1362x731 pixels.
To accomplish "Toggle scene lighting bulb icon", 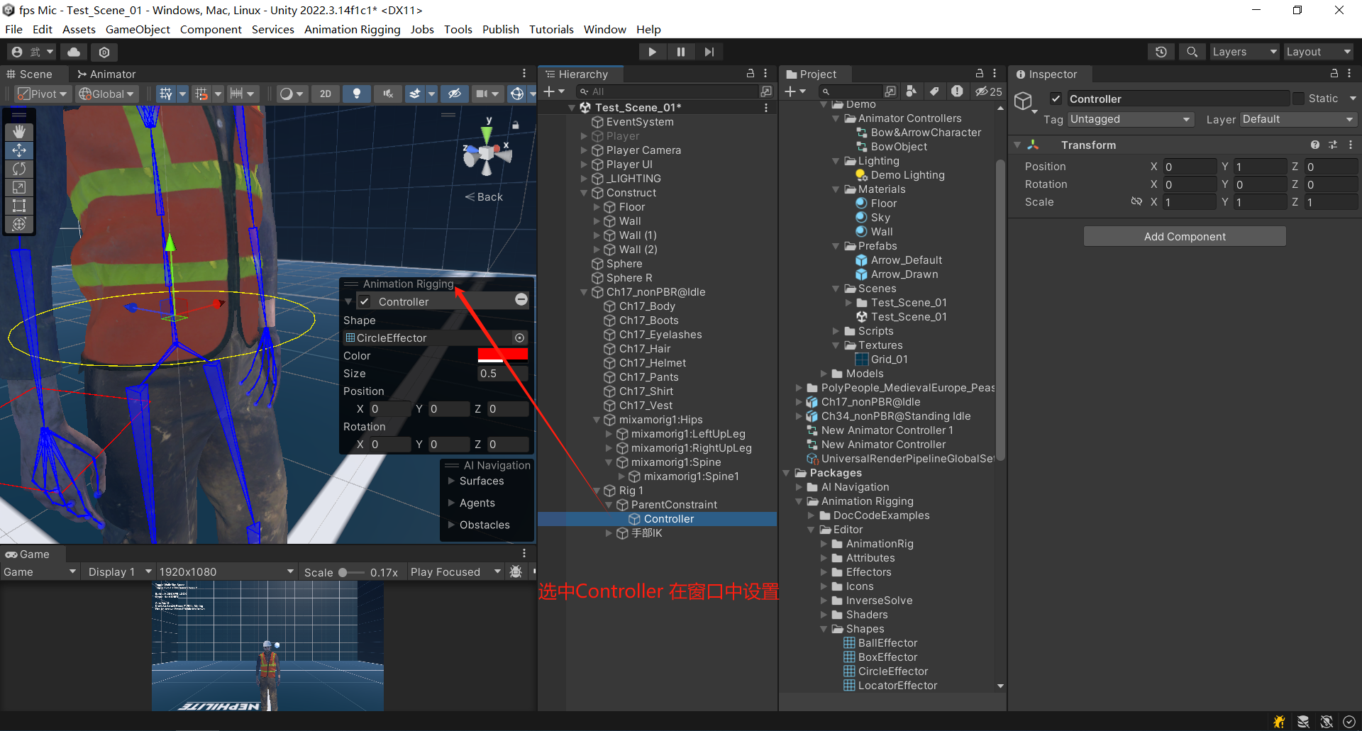I will 357,94.
